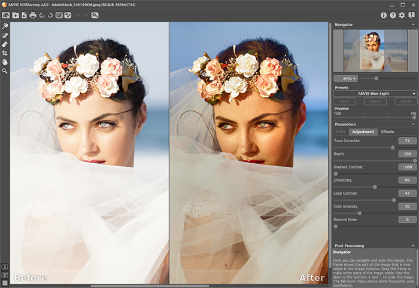
Task: Click the Tone Correction value field
Action: (406, 140)
